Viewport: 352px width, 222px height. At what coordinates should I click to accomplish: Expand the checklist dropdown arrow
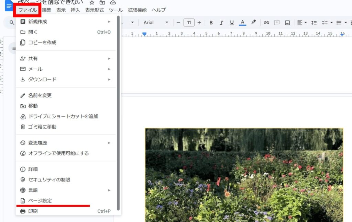[x=331, y=23]
